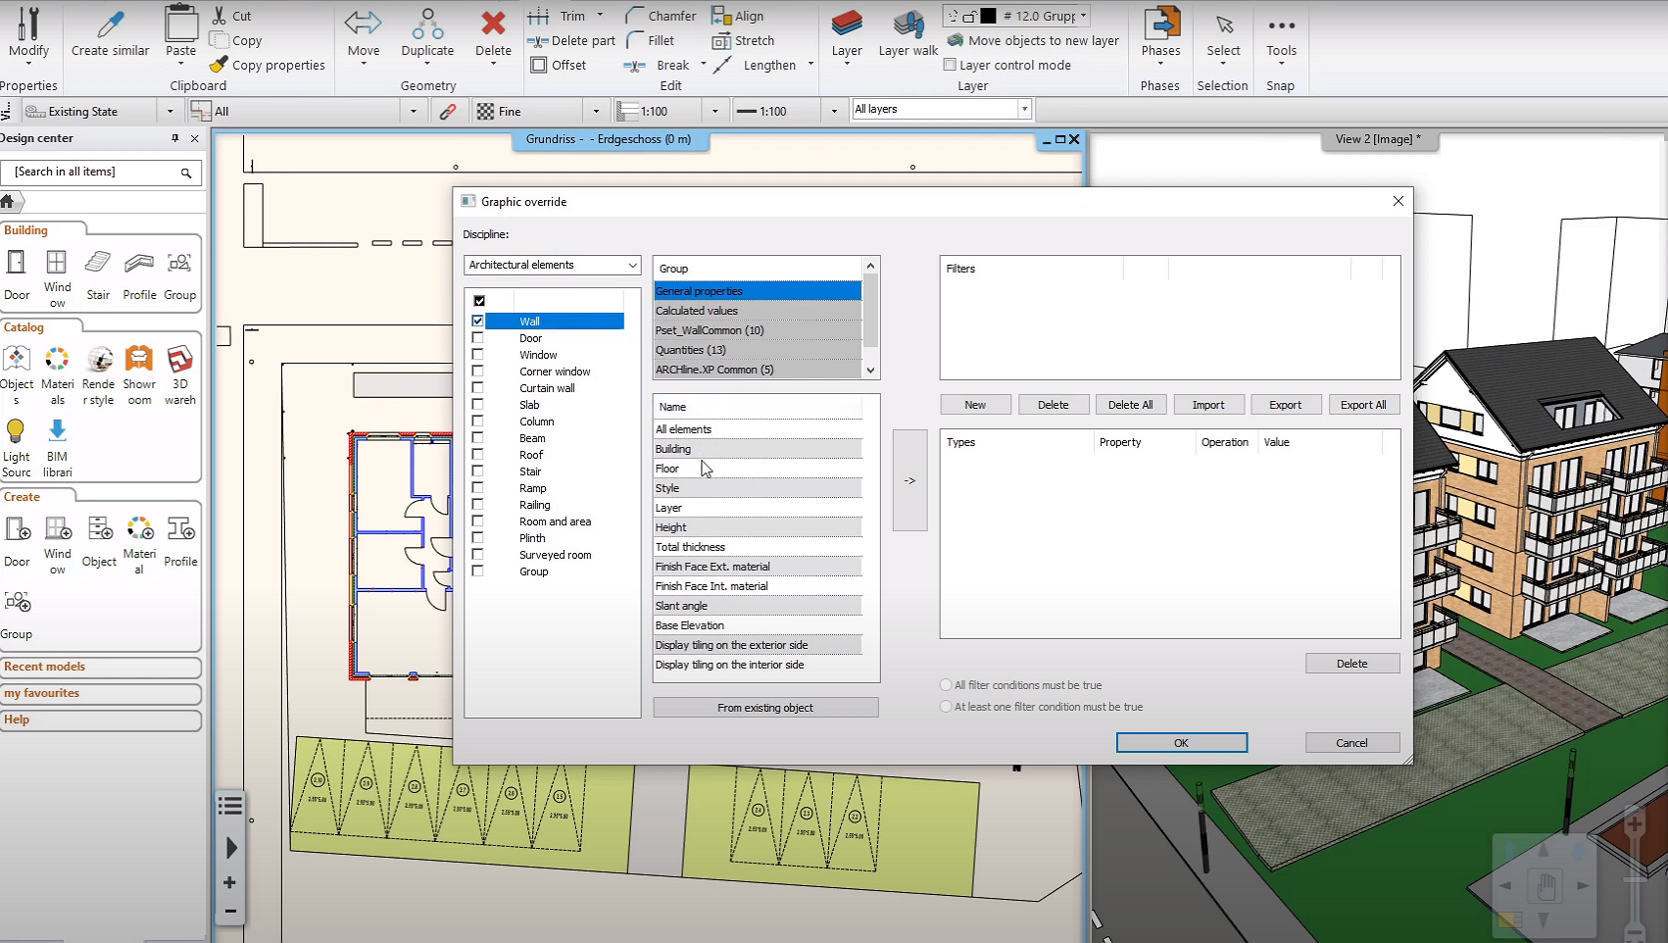
Task: Enable the Layer control mode checkbox
Action: (x=950, y=65)
